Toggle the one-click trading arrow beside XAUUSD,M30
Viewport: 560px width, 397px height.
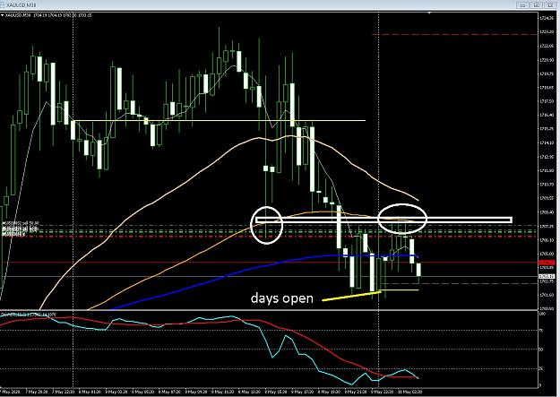2,15
